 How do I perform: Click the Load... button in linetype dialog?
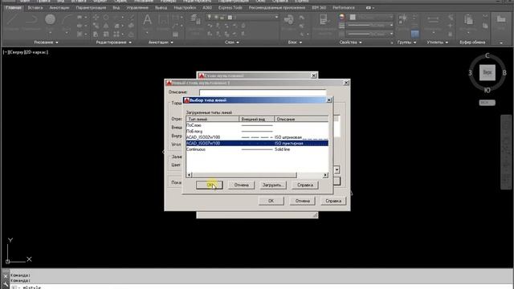click(272, 185)
